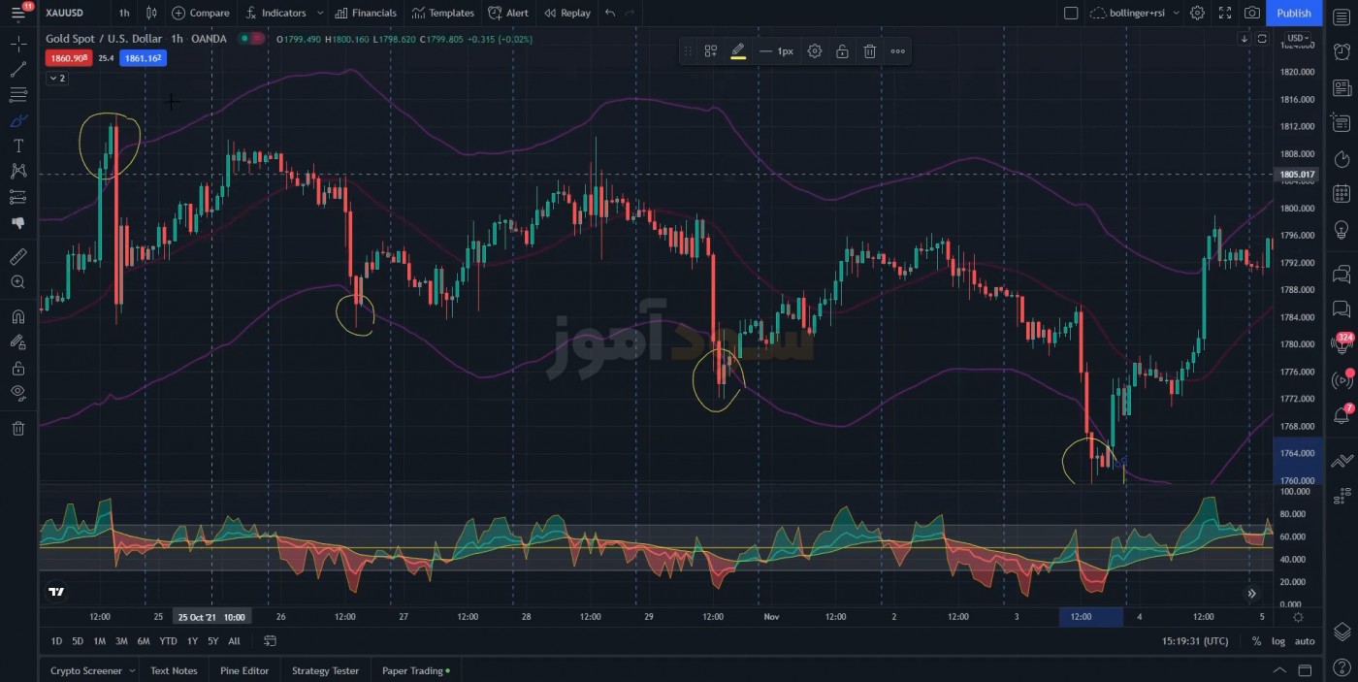Toggle the market status switch beside OANDA
Image resolution: width=1358 pixels, height=682 pixels.
pos(251,39)
